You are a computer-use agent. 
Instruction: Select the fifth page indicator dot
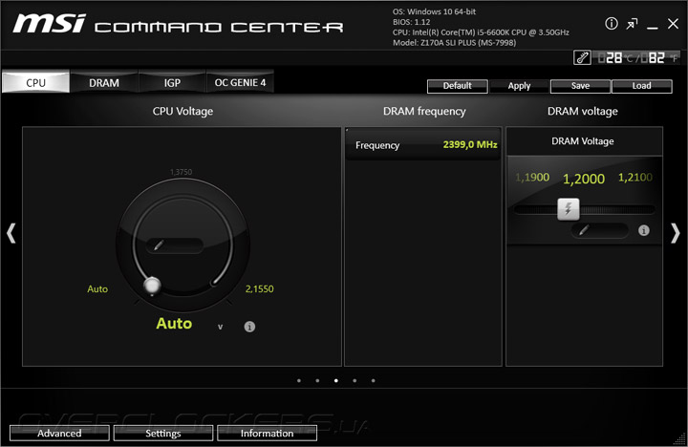[373, 380]
